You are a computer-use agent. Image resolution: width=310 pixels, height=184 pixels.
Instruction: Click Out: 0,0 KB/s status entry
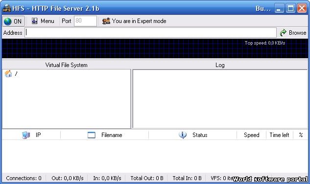[68, 178]
